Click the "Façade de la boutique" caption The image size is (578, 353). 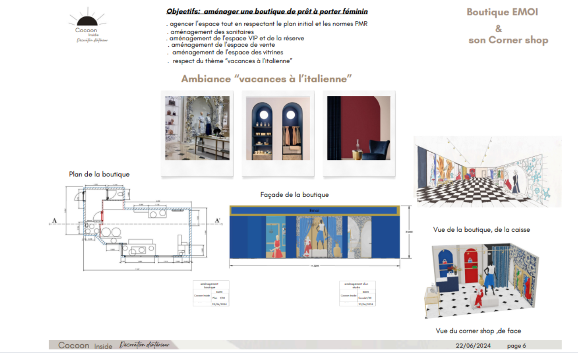(x=294, y=194)
